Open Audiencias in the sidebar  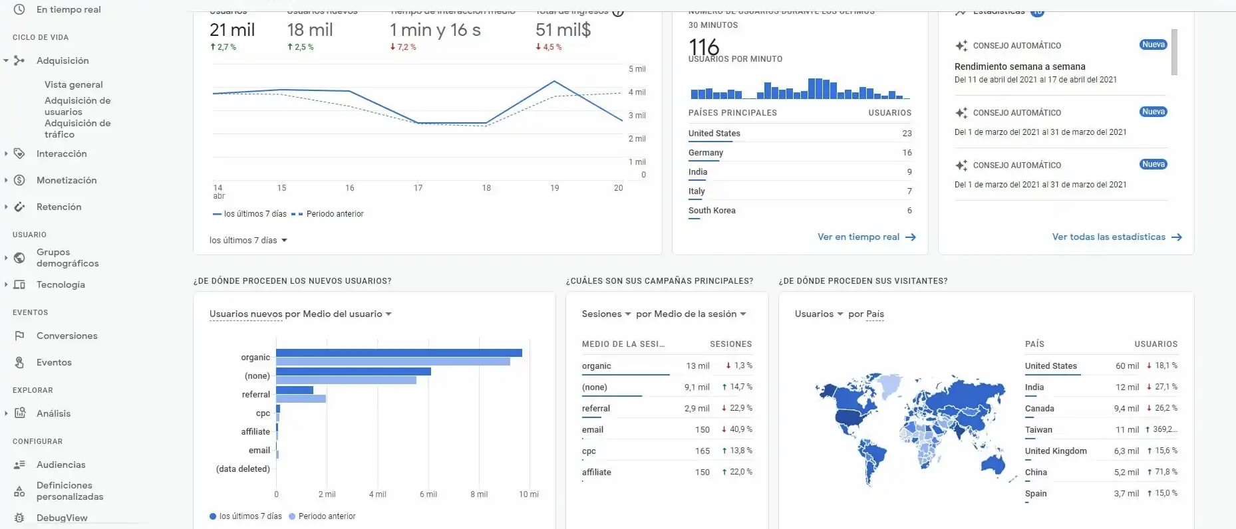61,465
